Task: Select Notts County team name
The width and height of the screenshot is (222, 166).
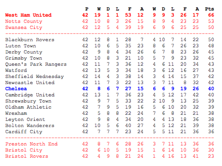Action: 24,21
